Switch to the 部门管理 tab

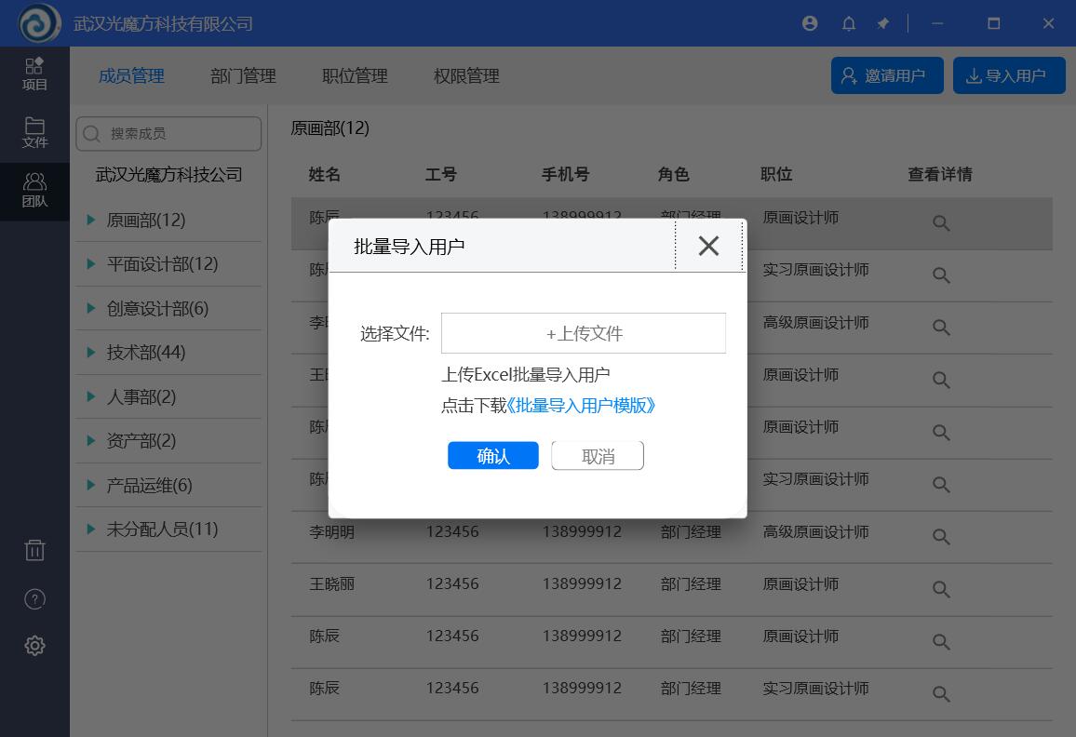[x=243, y=75]
